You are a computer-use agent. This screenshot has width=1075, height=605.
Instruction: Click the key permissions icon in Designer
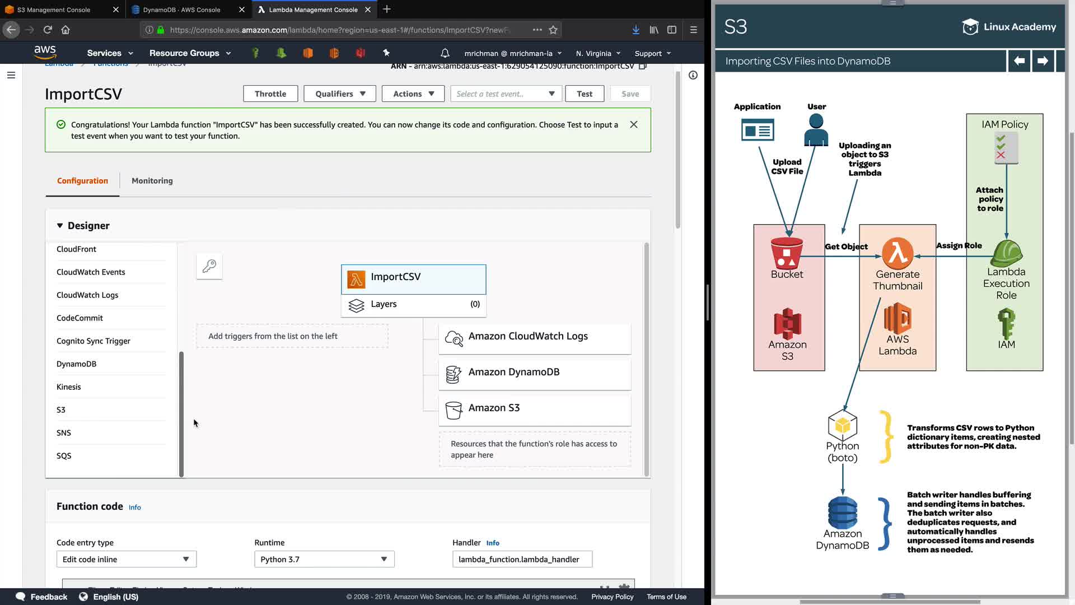click(209, 266)
